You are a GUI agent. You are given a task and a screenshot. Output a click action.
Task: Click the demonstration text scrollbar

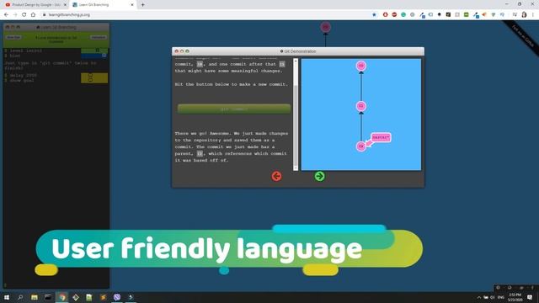coord(296,114)
